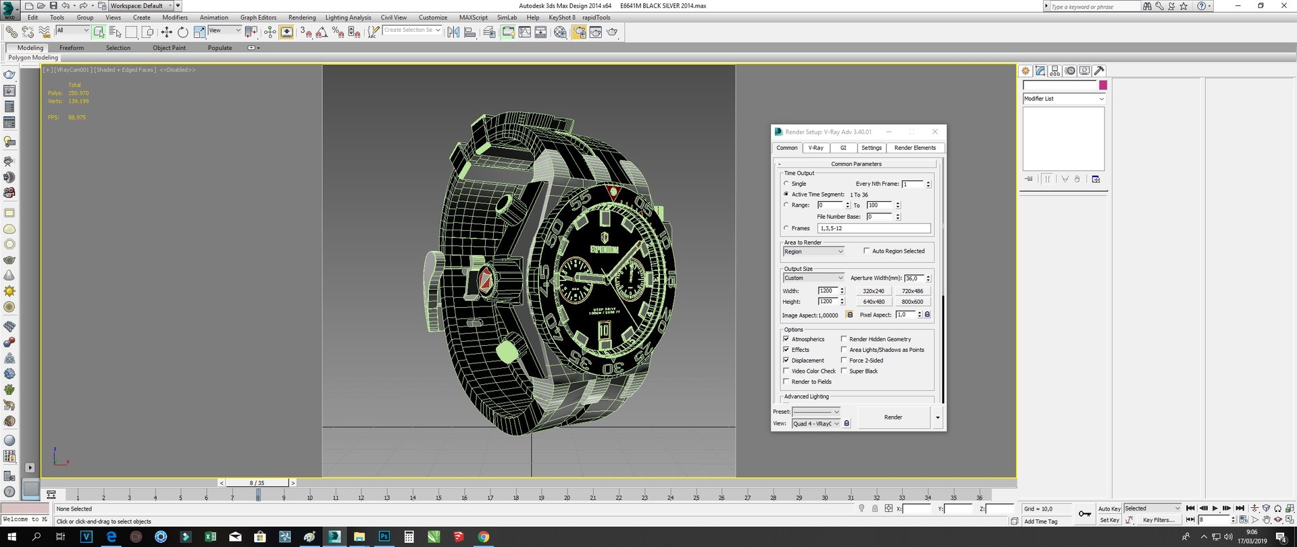1297x547 pixels.
Task: Open the Create Selection Set dropdown
Action: pos(412,30)
